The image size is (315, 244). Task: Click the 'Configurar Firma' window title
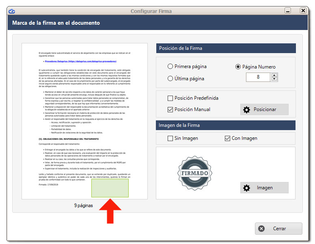click(x=151, y=11)
